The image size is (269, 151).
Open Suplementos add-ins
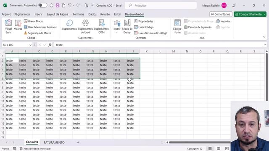[69, 25]
